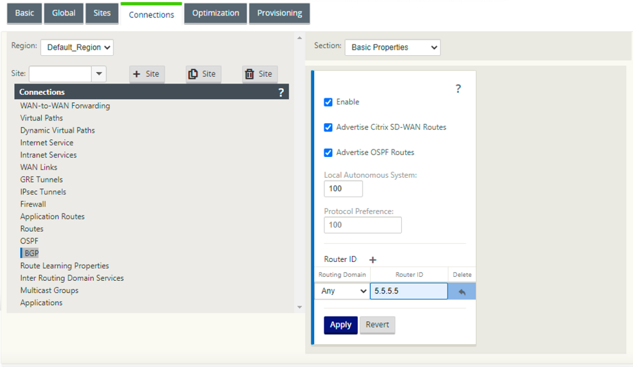Open help question mark in BGP properties panel
This screenshot has width=633, height=367.
[x=458, y=89]
